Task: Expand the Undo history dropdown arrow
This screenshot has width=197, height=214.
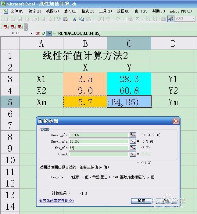Action: pos(113,19)
